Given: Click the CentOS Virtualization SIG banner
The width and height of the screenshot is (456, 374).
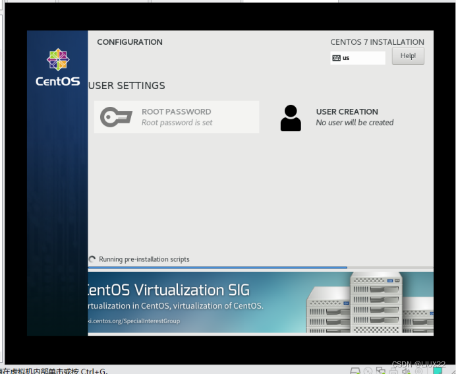Looking at the screenshot, I should (260, 302).
